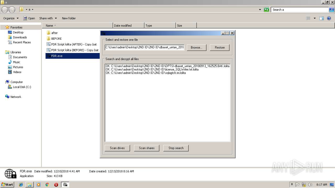335x188 pixels.
Task: Click the Scan drives button
Action: [x=117, y=148]
